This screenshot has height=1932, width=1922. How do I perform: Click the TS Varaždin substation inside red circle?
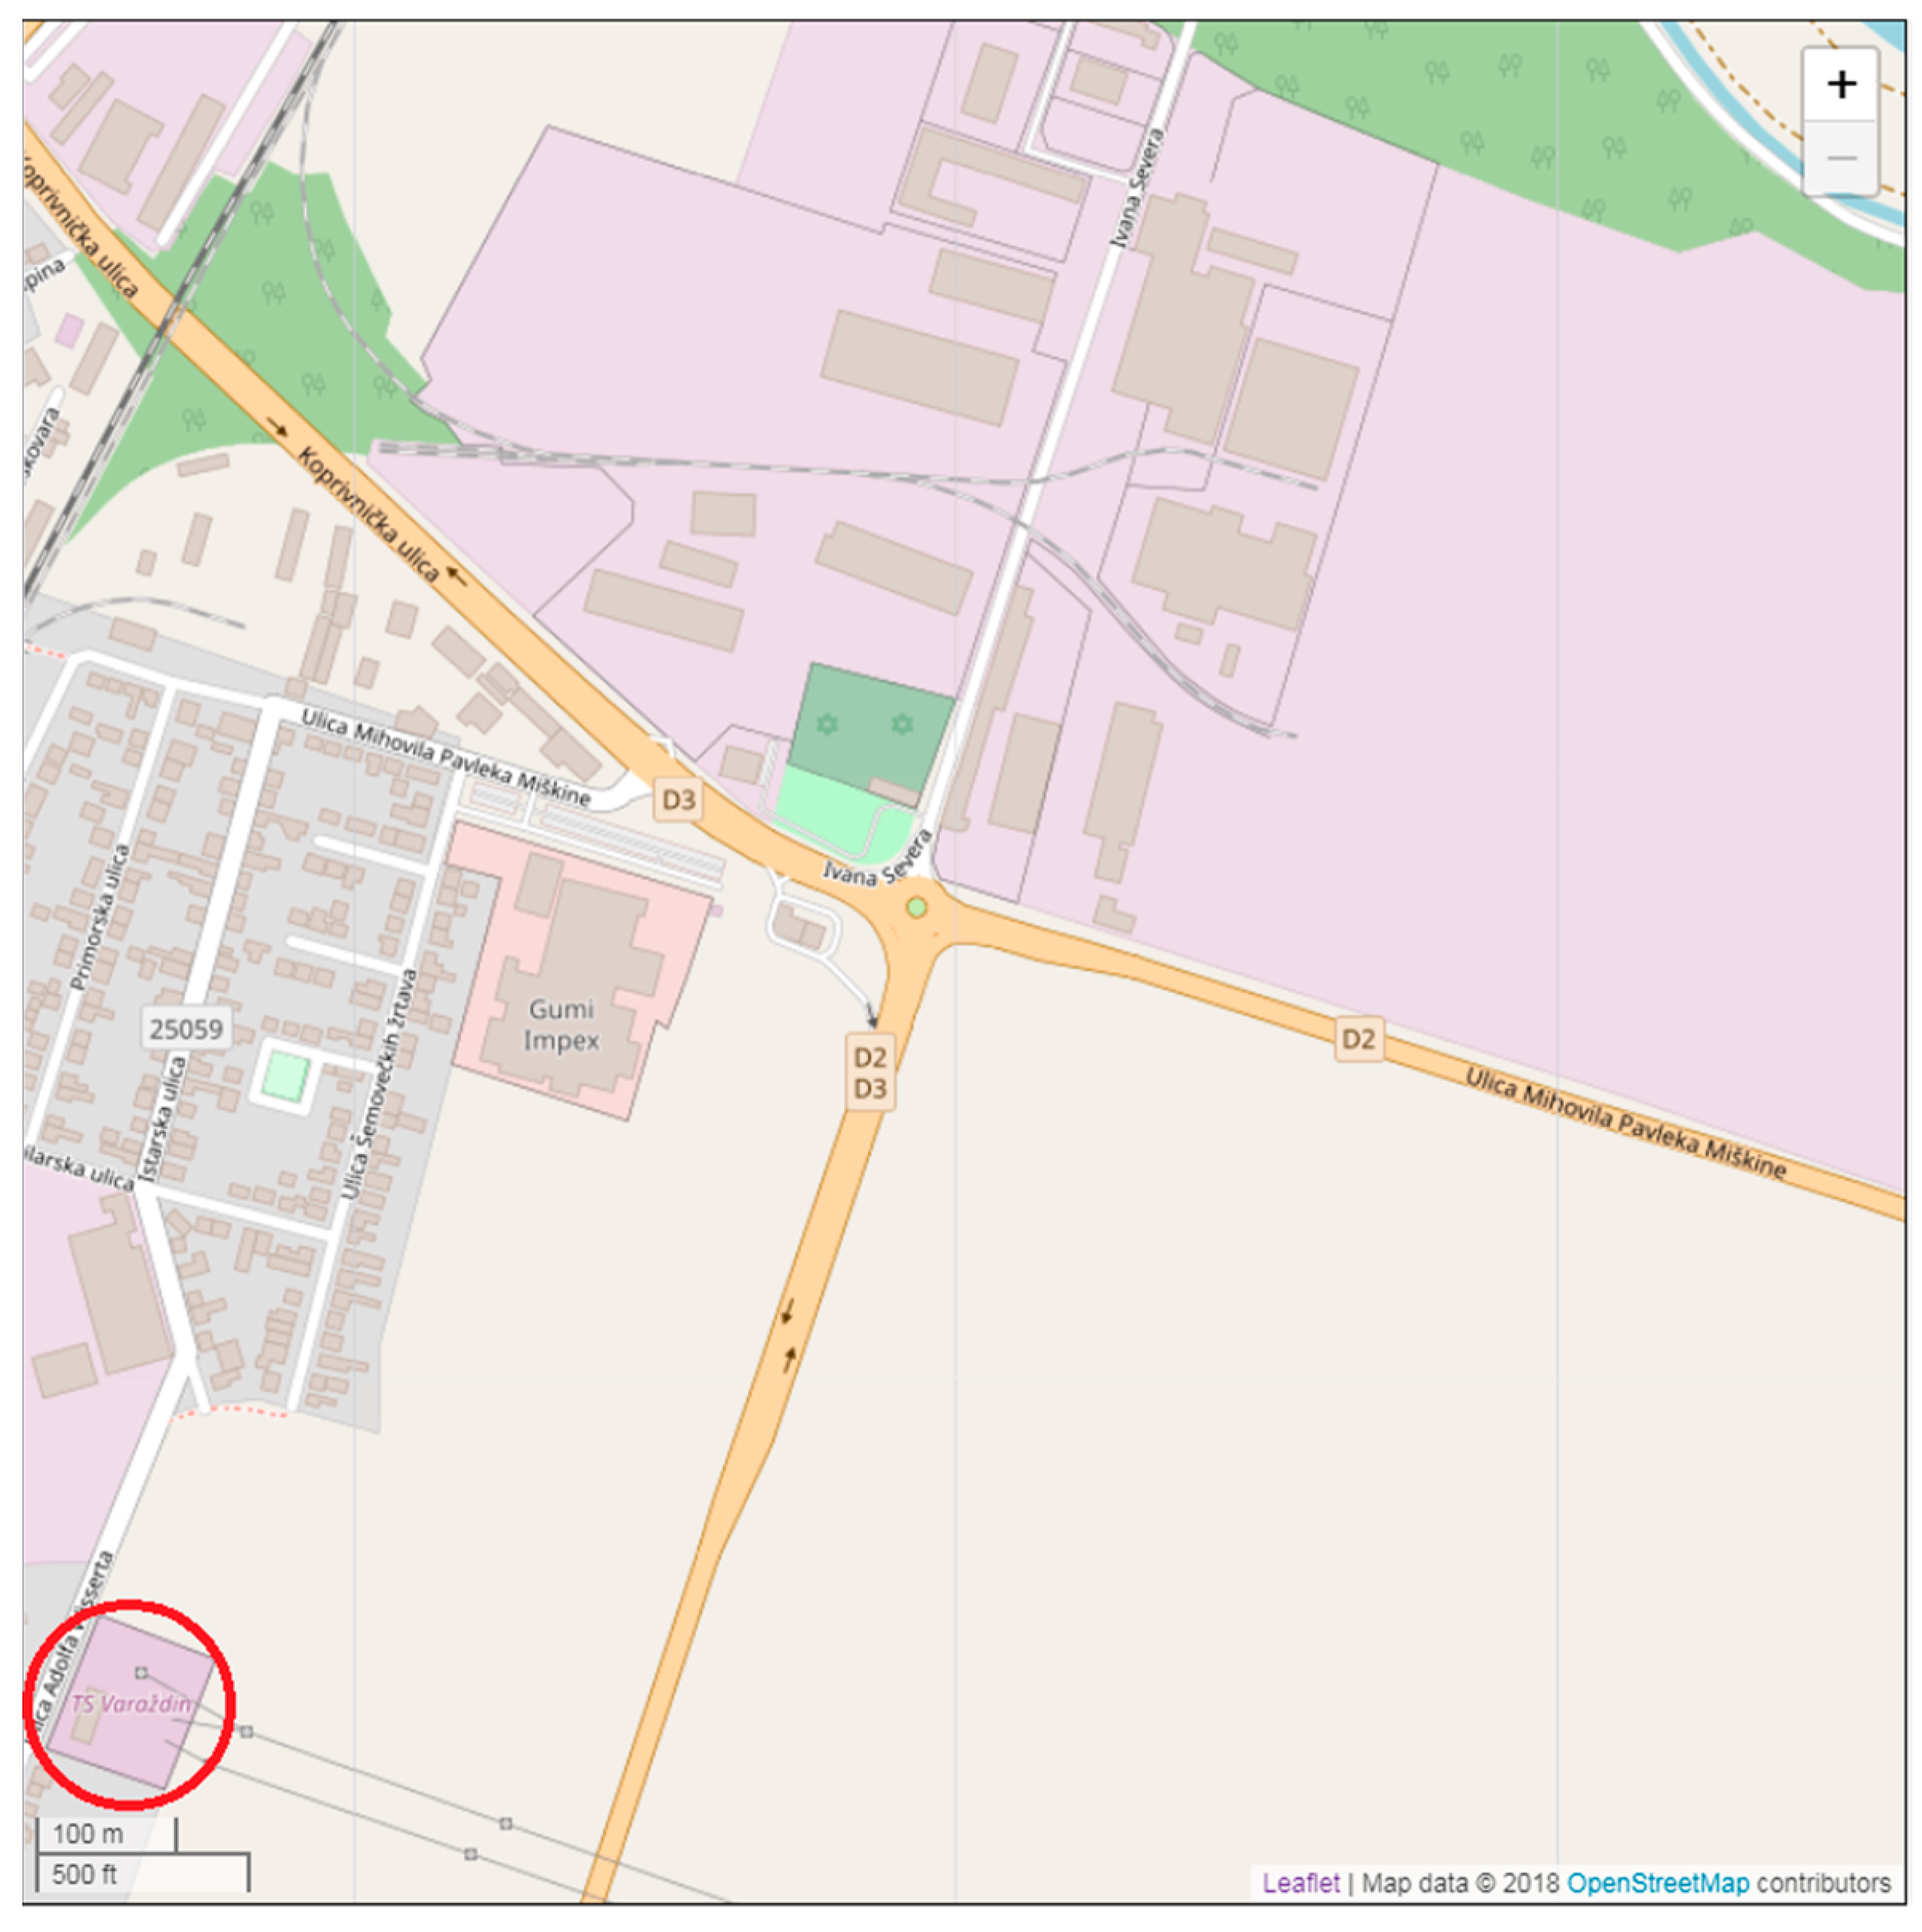(x=131, y=1704)
